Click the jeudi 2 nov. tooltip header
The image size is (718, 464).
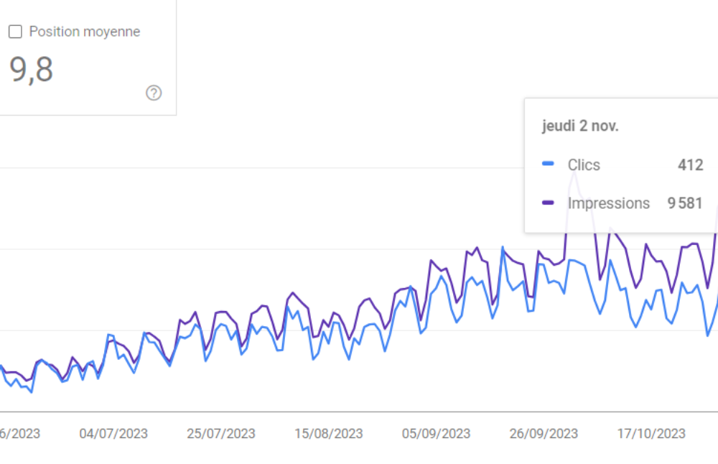[x=580, y=126]
